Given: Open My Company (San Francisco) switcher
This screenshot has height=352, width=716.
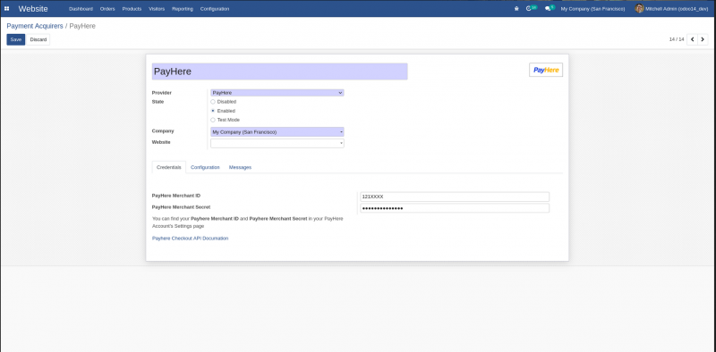Looking at the screenshot, I should (x=592, y=9).
